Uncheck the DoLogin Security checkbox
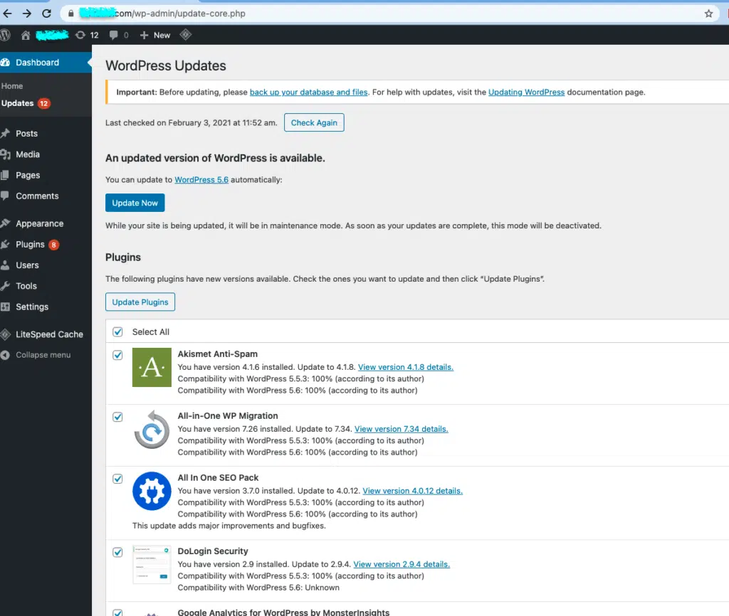 tap(117, 552)
